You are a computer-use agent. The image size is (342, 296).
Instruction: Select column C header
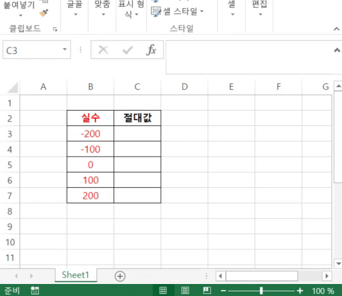coord(138,87)
